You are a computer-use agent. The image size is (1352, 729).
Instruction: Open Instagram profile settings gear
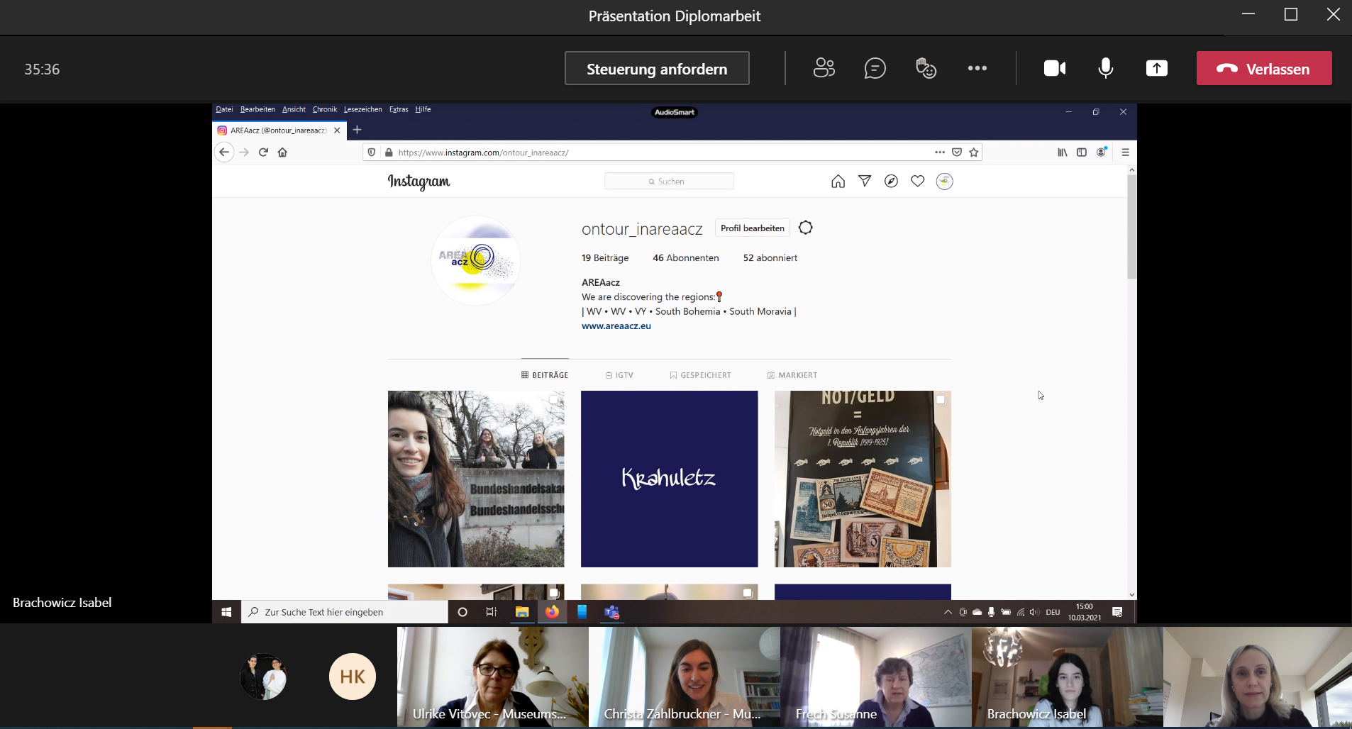[805, 228]
